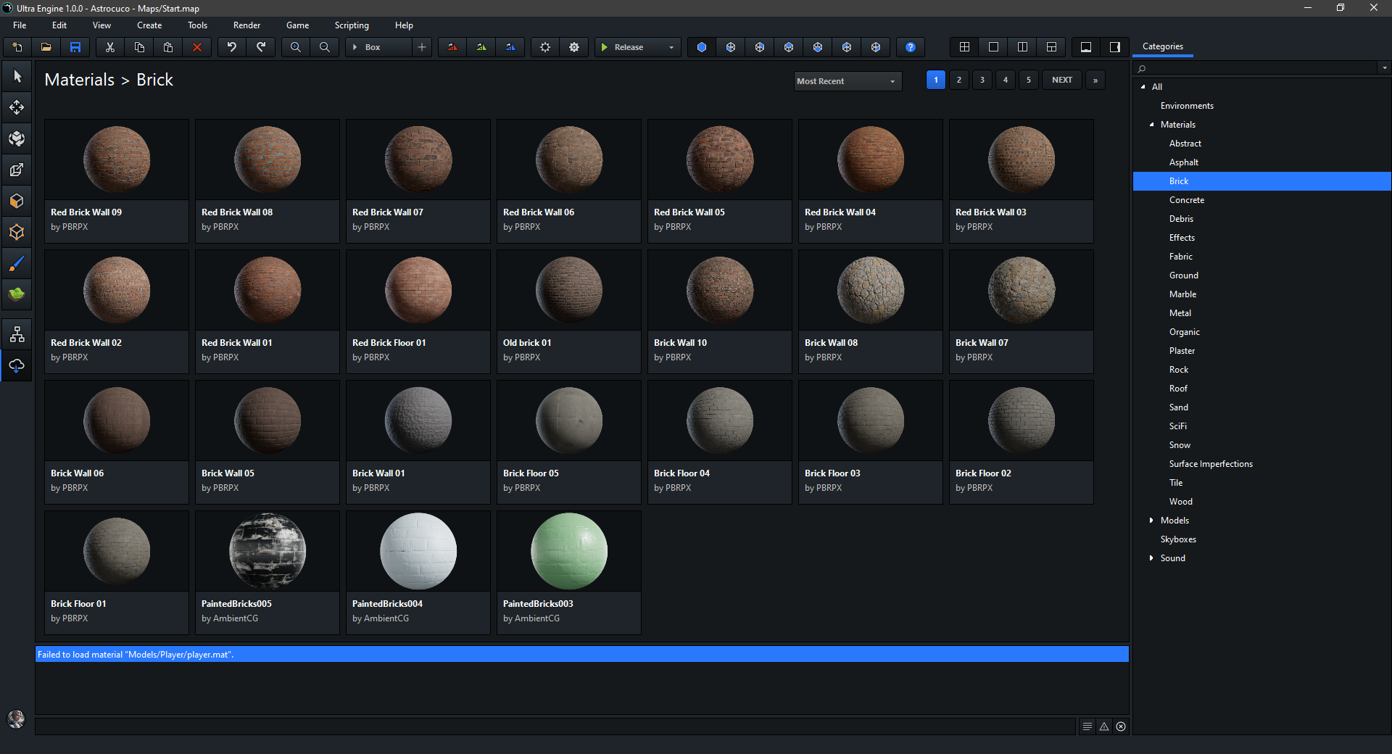This screenshot has height=754, width=1392.
Task: Toggle the right side panel visibility
Action: [1115, 47]
